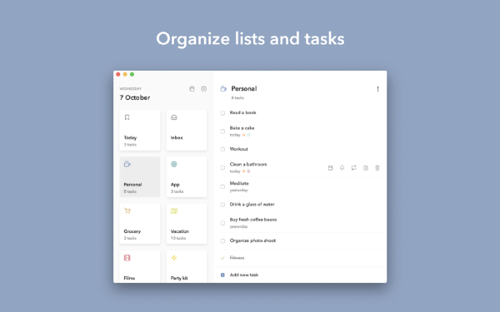
Task: Check off Organize photo shoot
Action: point(222,241)
